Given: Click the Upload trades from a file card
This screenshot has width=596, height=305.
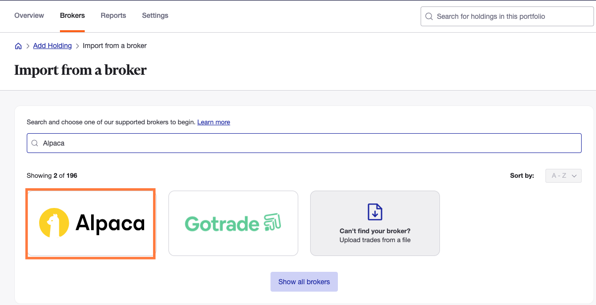Looking at the screenshot, I should click(375, 223).
